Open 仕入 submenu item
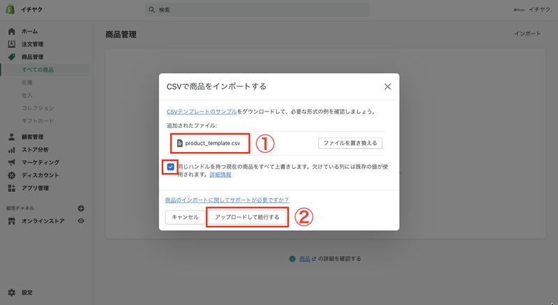Image resolution: width=558 pixels, height=305 pixels. 27,96
